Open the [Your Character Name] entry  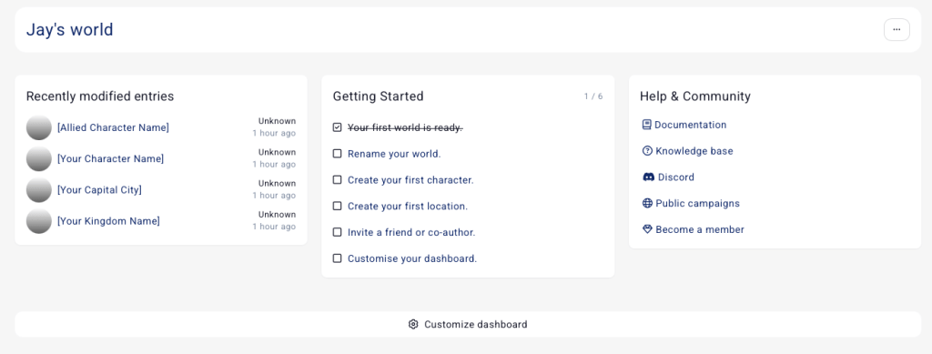pyautogui.click(x=110, y=158)
